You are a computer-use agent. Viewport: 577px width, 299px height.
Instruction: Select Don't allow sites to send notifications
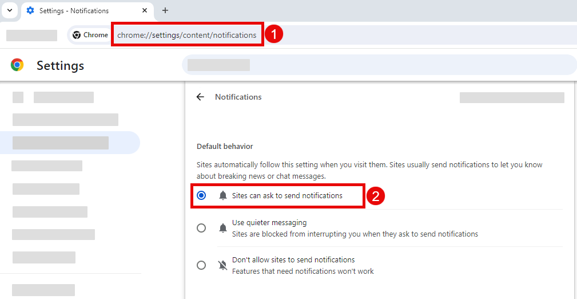coord(201,265)
